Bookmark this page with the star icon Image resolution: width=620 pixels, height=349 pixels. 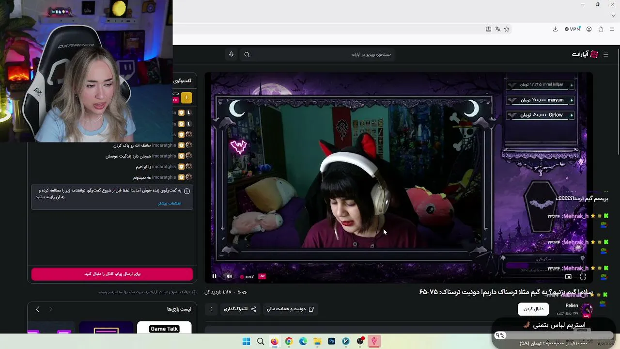(507, 29)
